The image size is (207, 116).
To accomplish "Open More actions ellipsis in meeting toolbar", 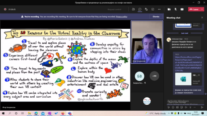I will pyautogui.click(x=159, y=9).
